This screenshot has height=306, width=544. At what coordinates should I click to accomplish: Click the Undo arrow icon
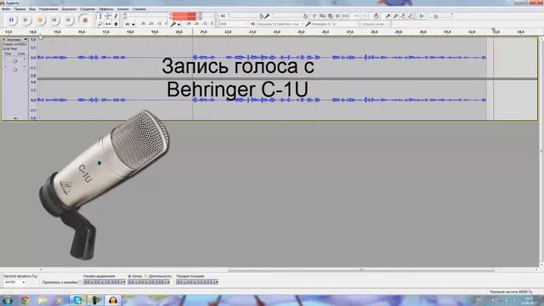pyautogui.click(x=356, y=16)
